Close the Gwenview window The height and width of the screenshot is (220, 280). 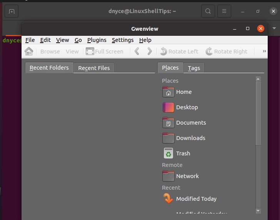[261, 28]
